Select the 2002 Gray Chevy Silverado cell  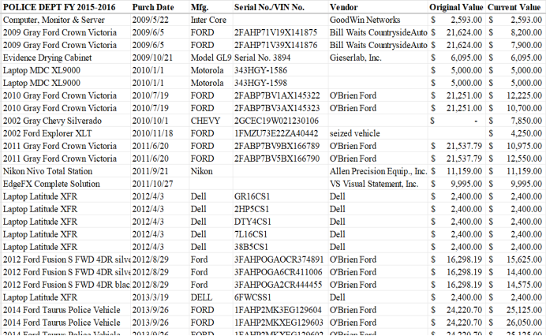pyautogui.click(x=51, y=121)
